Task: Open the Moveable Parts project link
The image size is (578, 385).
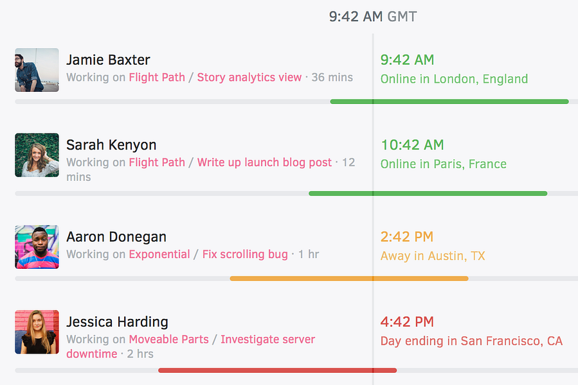Action: (168, 339)
